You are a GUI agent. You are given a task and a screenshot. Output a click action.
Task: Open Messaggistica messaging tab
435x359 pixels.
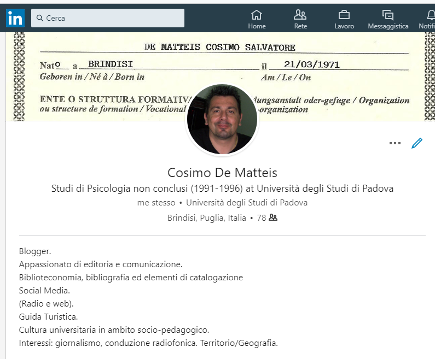[388, 19]
